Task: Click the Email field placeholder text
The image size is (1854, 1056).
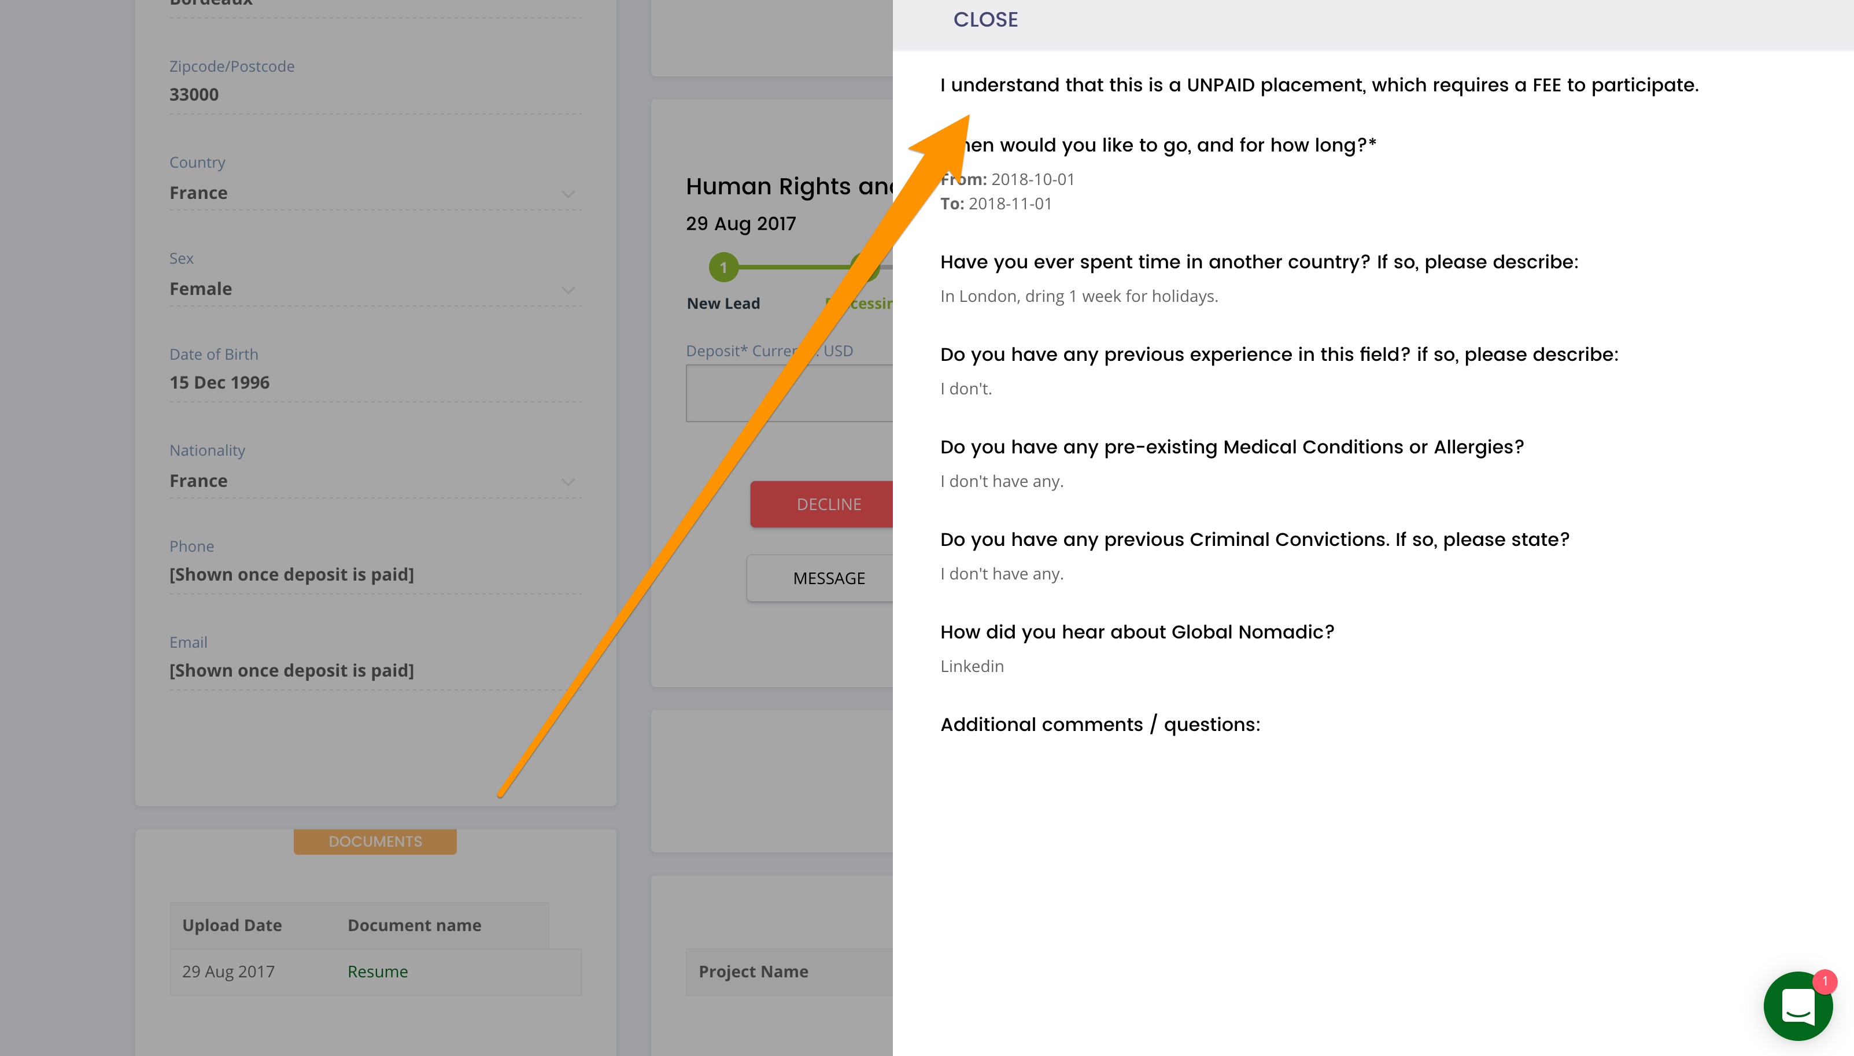Action: point(291,670)
